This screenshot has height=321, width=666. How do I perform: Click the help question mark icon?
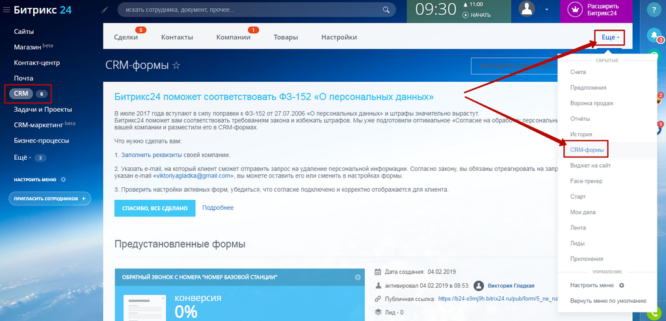tap(654, 11)
